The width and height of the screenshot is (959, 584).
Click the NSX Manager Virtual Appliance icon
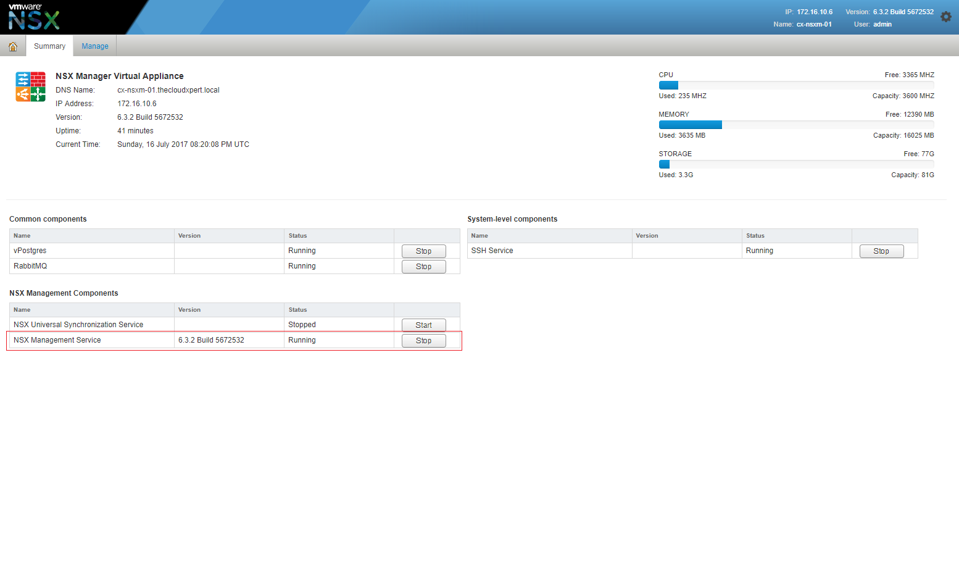(x=30, y=86)
